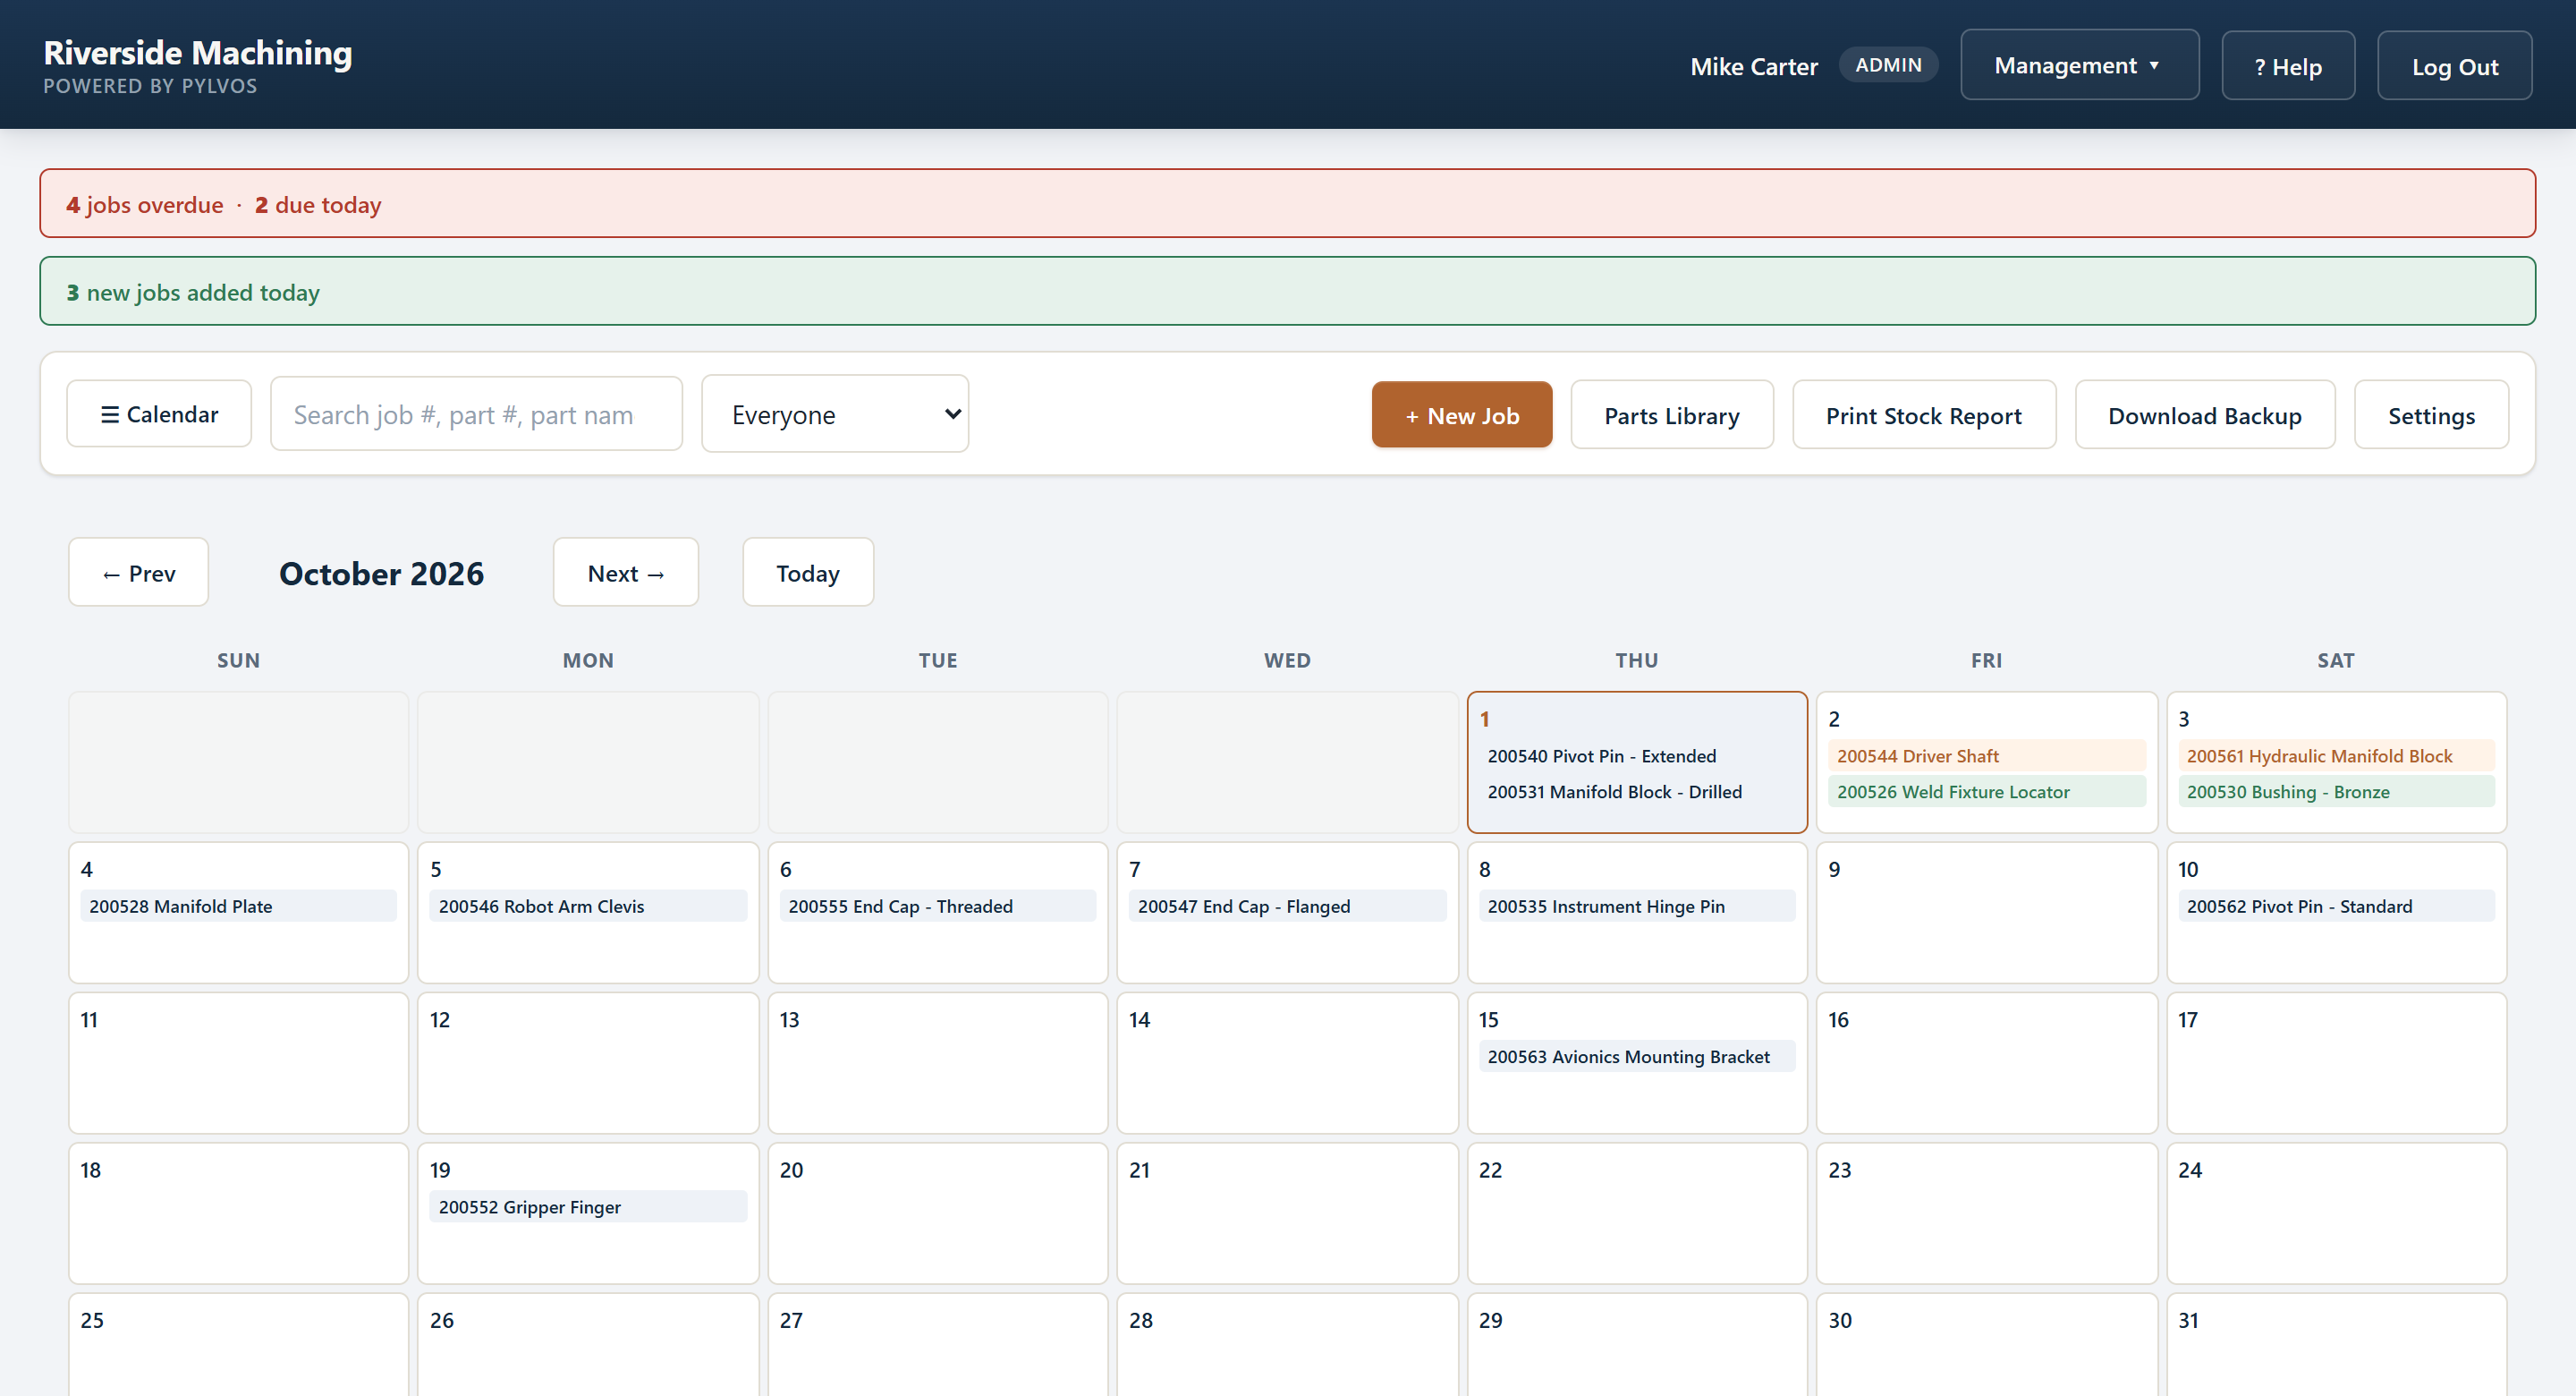Open the Parts Library
This screenshot has height=1396, width=2576.
coord(1672,414)
